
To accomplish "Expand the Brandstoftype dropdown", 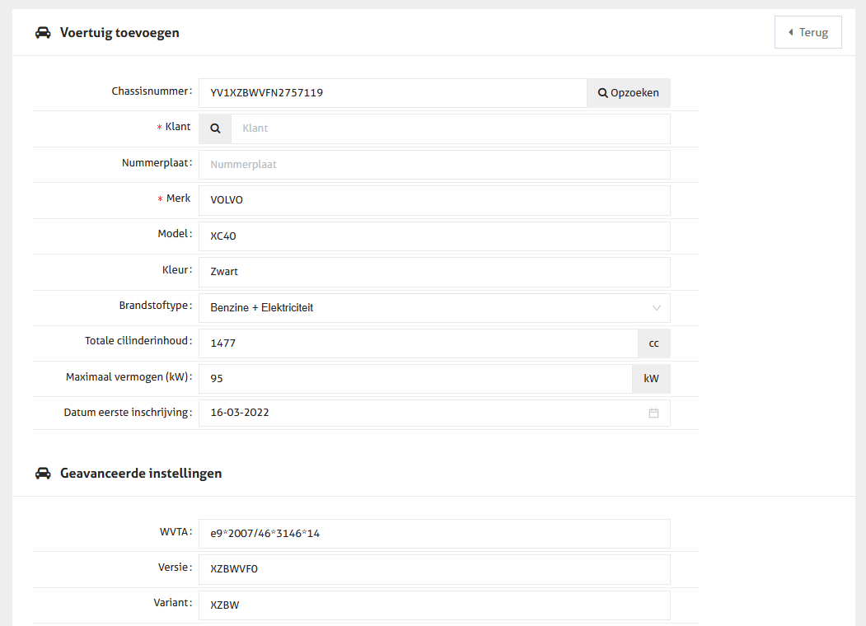I will click(434, 308).
